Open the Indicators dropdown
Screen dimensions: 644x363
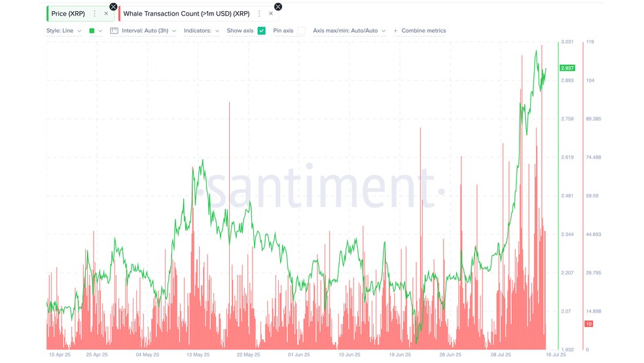pyautogui.click(x=202, y=31)
